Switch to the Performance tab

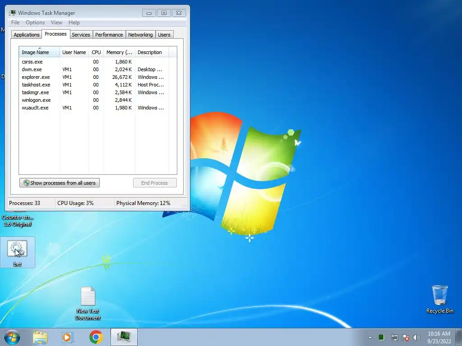point(109,34)
